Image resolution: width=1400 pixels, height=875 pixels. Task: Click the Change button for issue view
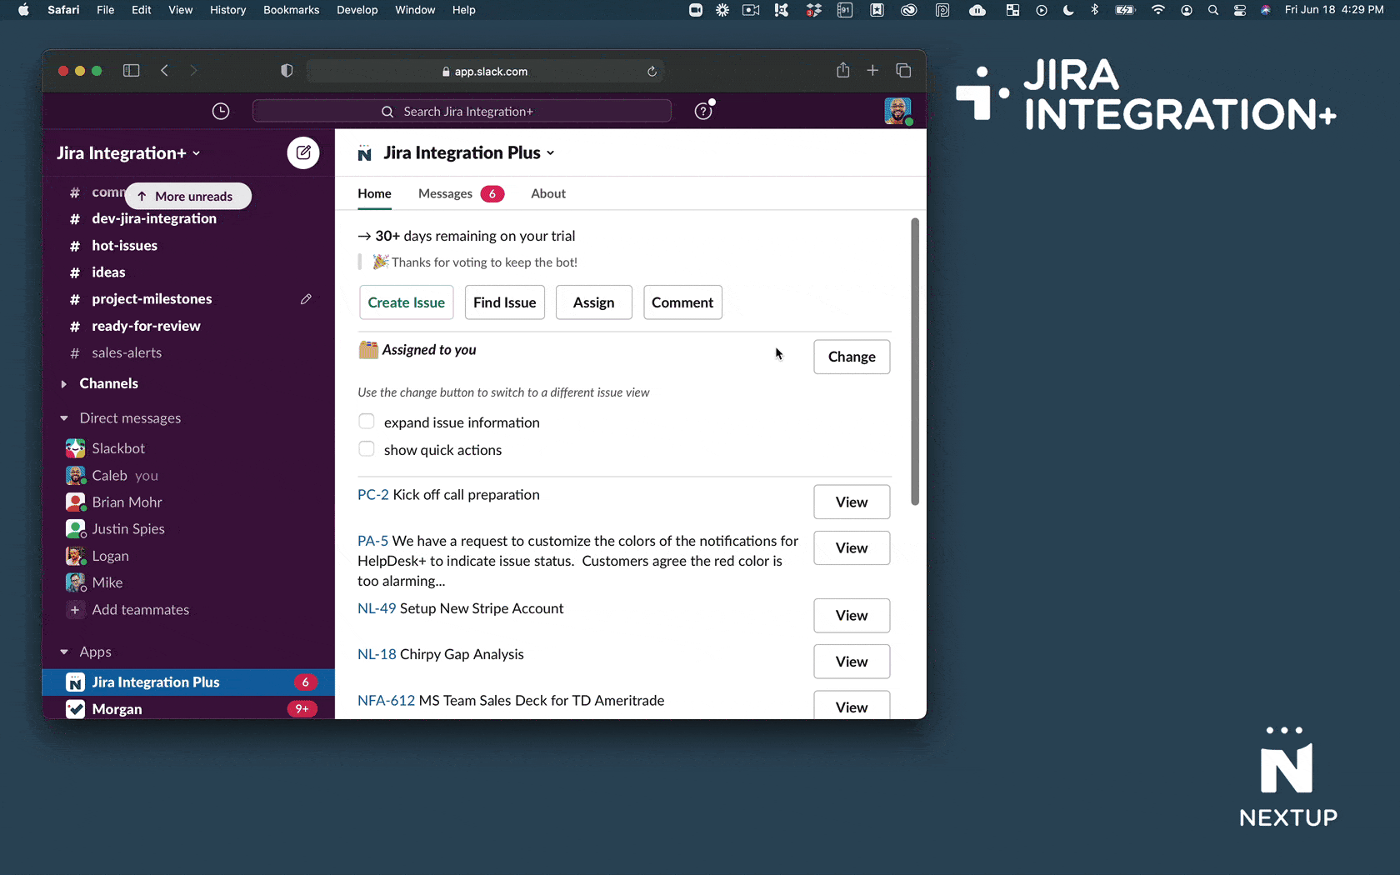click(852, 357)
